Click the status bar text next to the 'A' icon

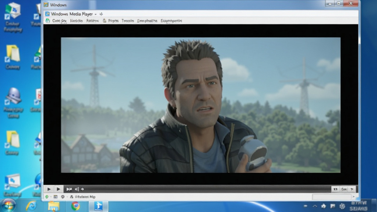click(85, 197)
